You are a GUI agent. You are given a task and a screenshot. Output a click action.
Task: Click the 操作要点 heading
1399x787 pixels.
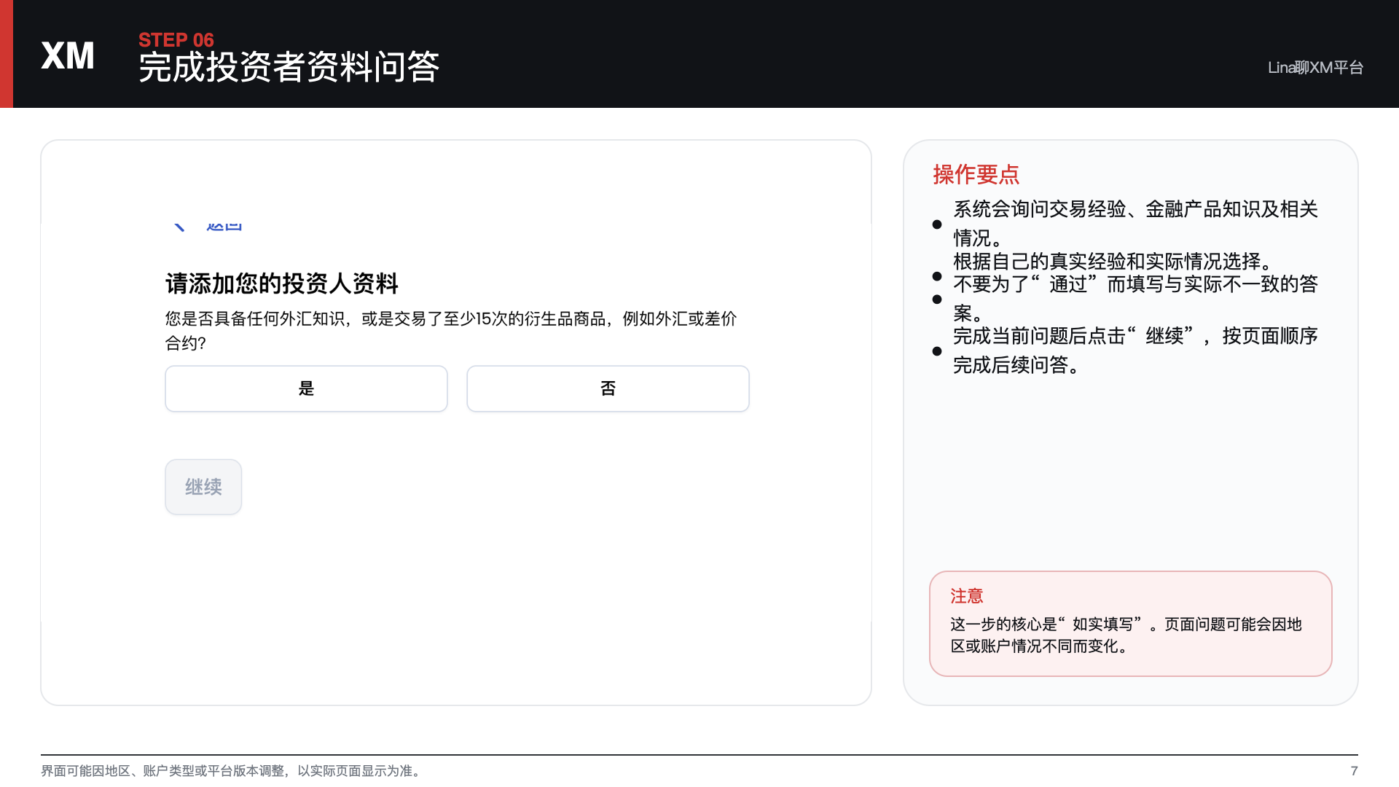click(976, 174)
